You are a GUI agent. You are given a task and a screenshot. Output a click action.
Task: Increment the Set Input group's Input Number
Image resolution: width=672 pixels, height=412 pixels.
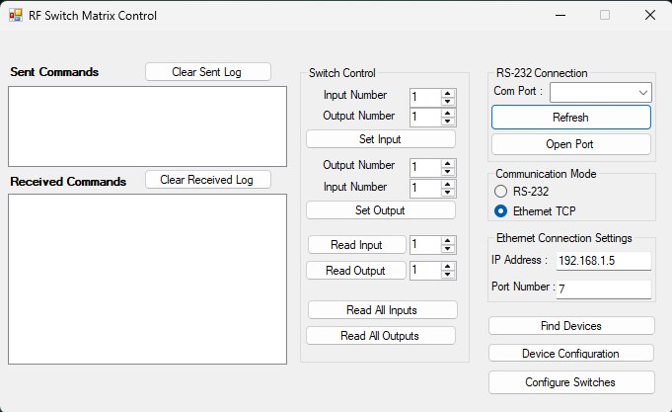click(447, 93)
